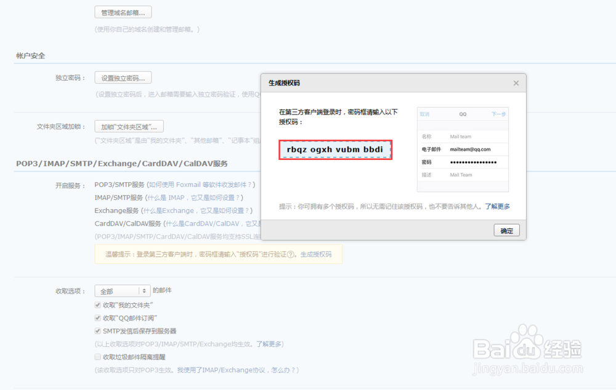Enable 收取垃圾邮件隔离提醒 checkbox

97,357
